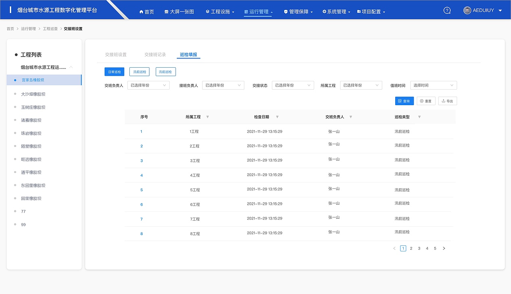
Task: Open row number 8 link
Action: tap(141, 234)
